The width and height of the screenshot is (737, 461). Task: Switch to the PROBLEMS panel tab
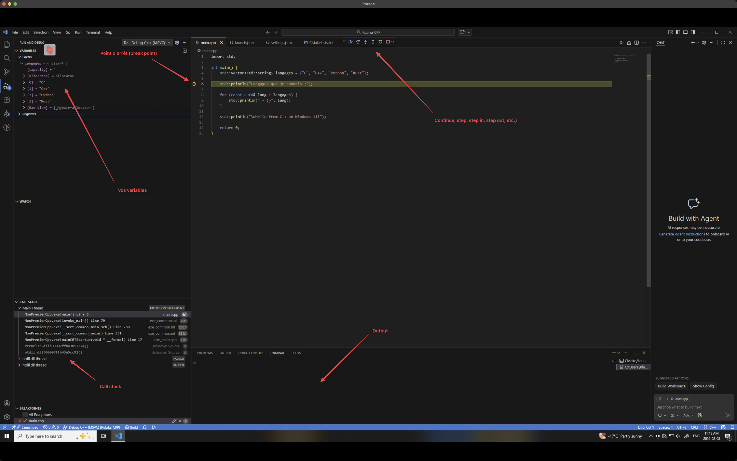pyautogui.click(x=205, y=353)
